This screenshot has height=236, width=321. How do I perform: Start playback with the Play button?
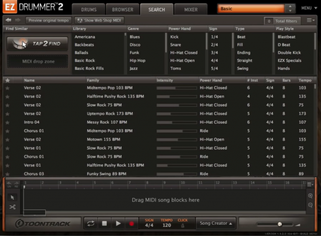[x=118, y=223]
